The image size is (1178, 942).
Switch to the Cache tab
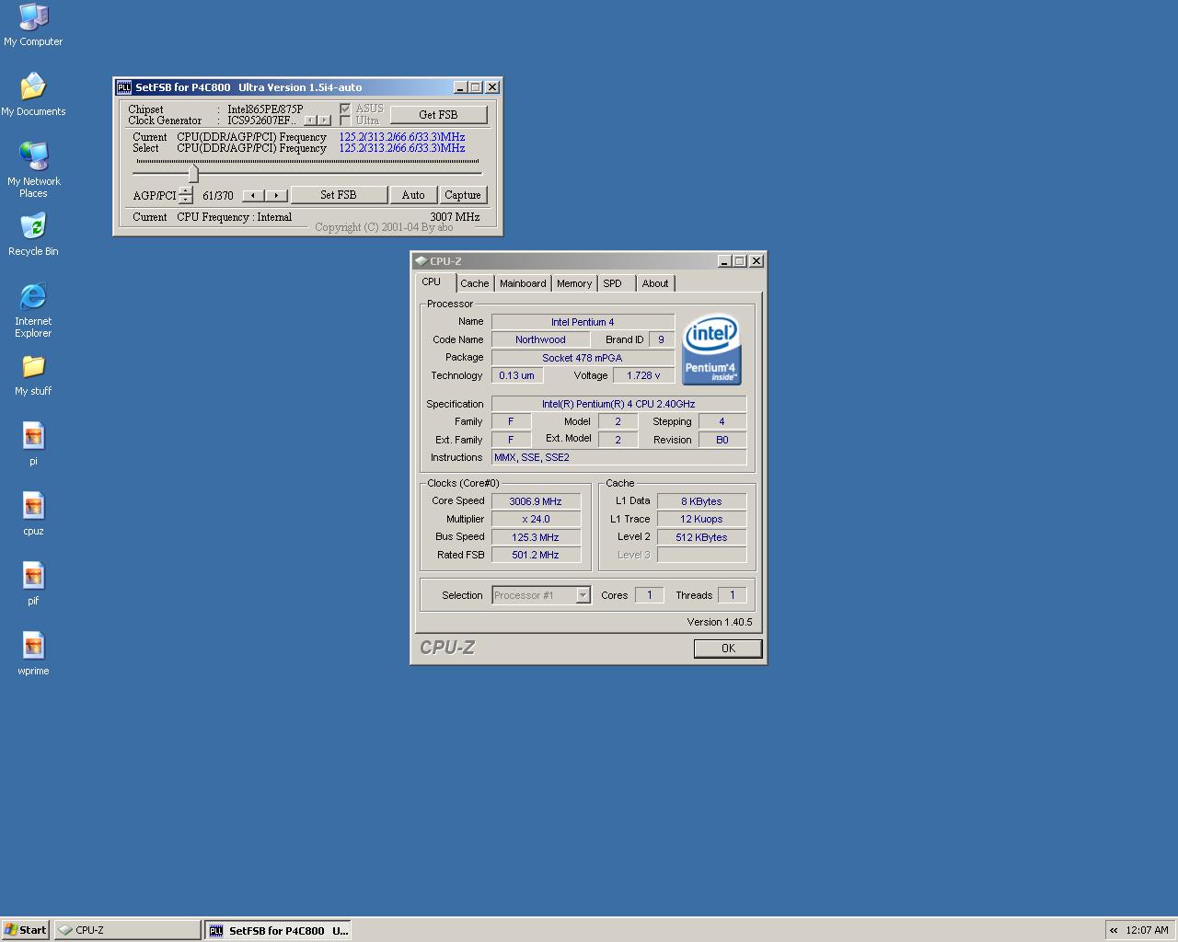[475, 283]
